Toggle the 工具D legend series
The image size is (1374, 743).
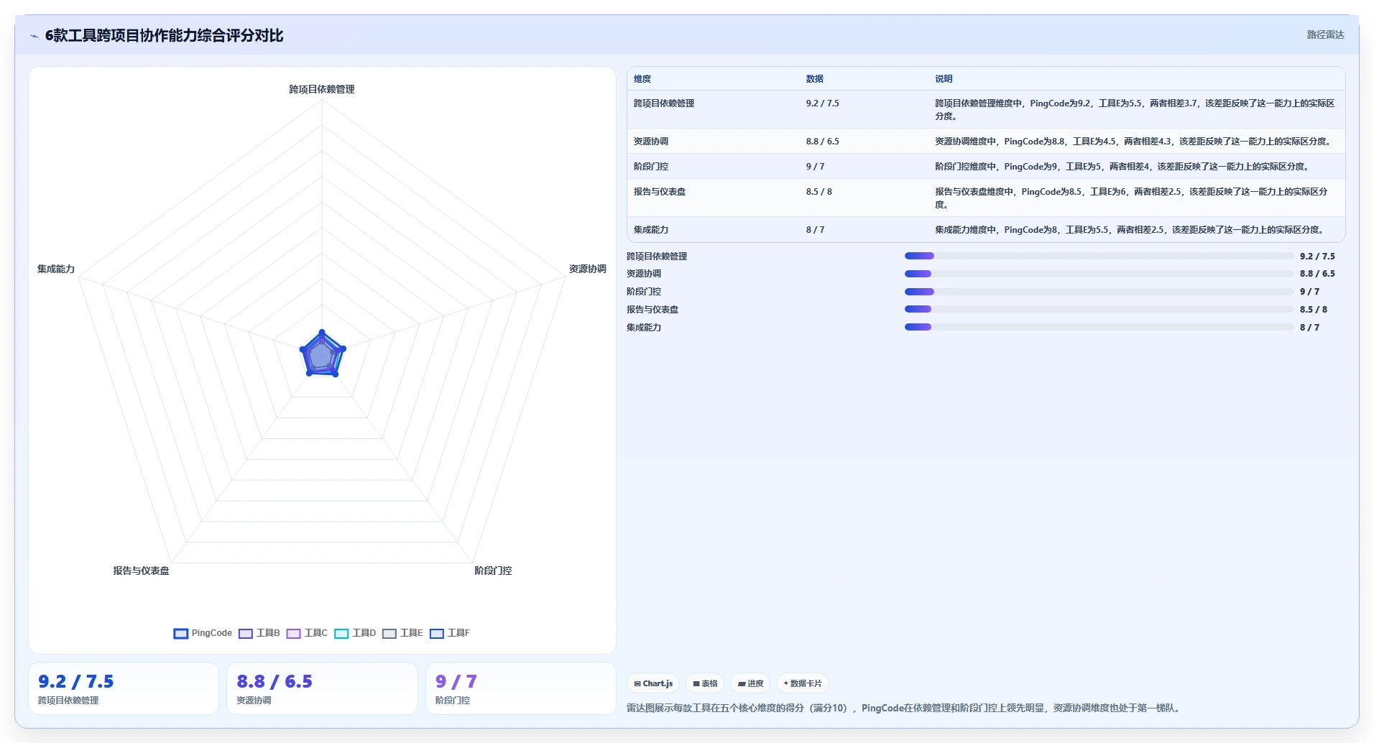(355, 633)
